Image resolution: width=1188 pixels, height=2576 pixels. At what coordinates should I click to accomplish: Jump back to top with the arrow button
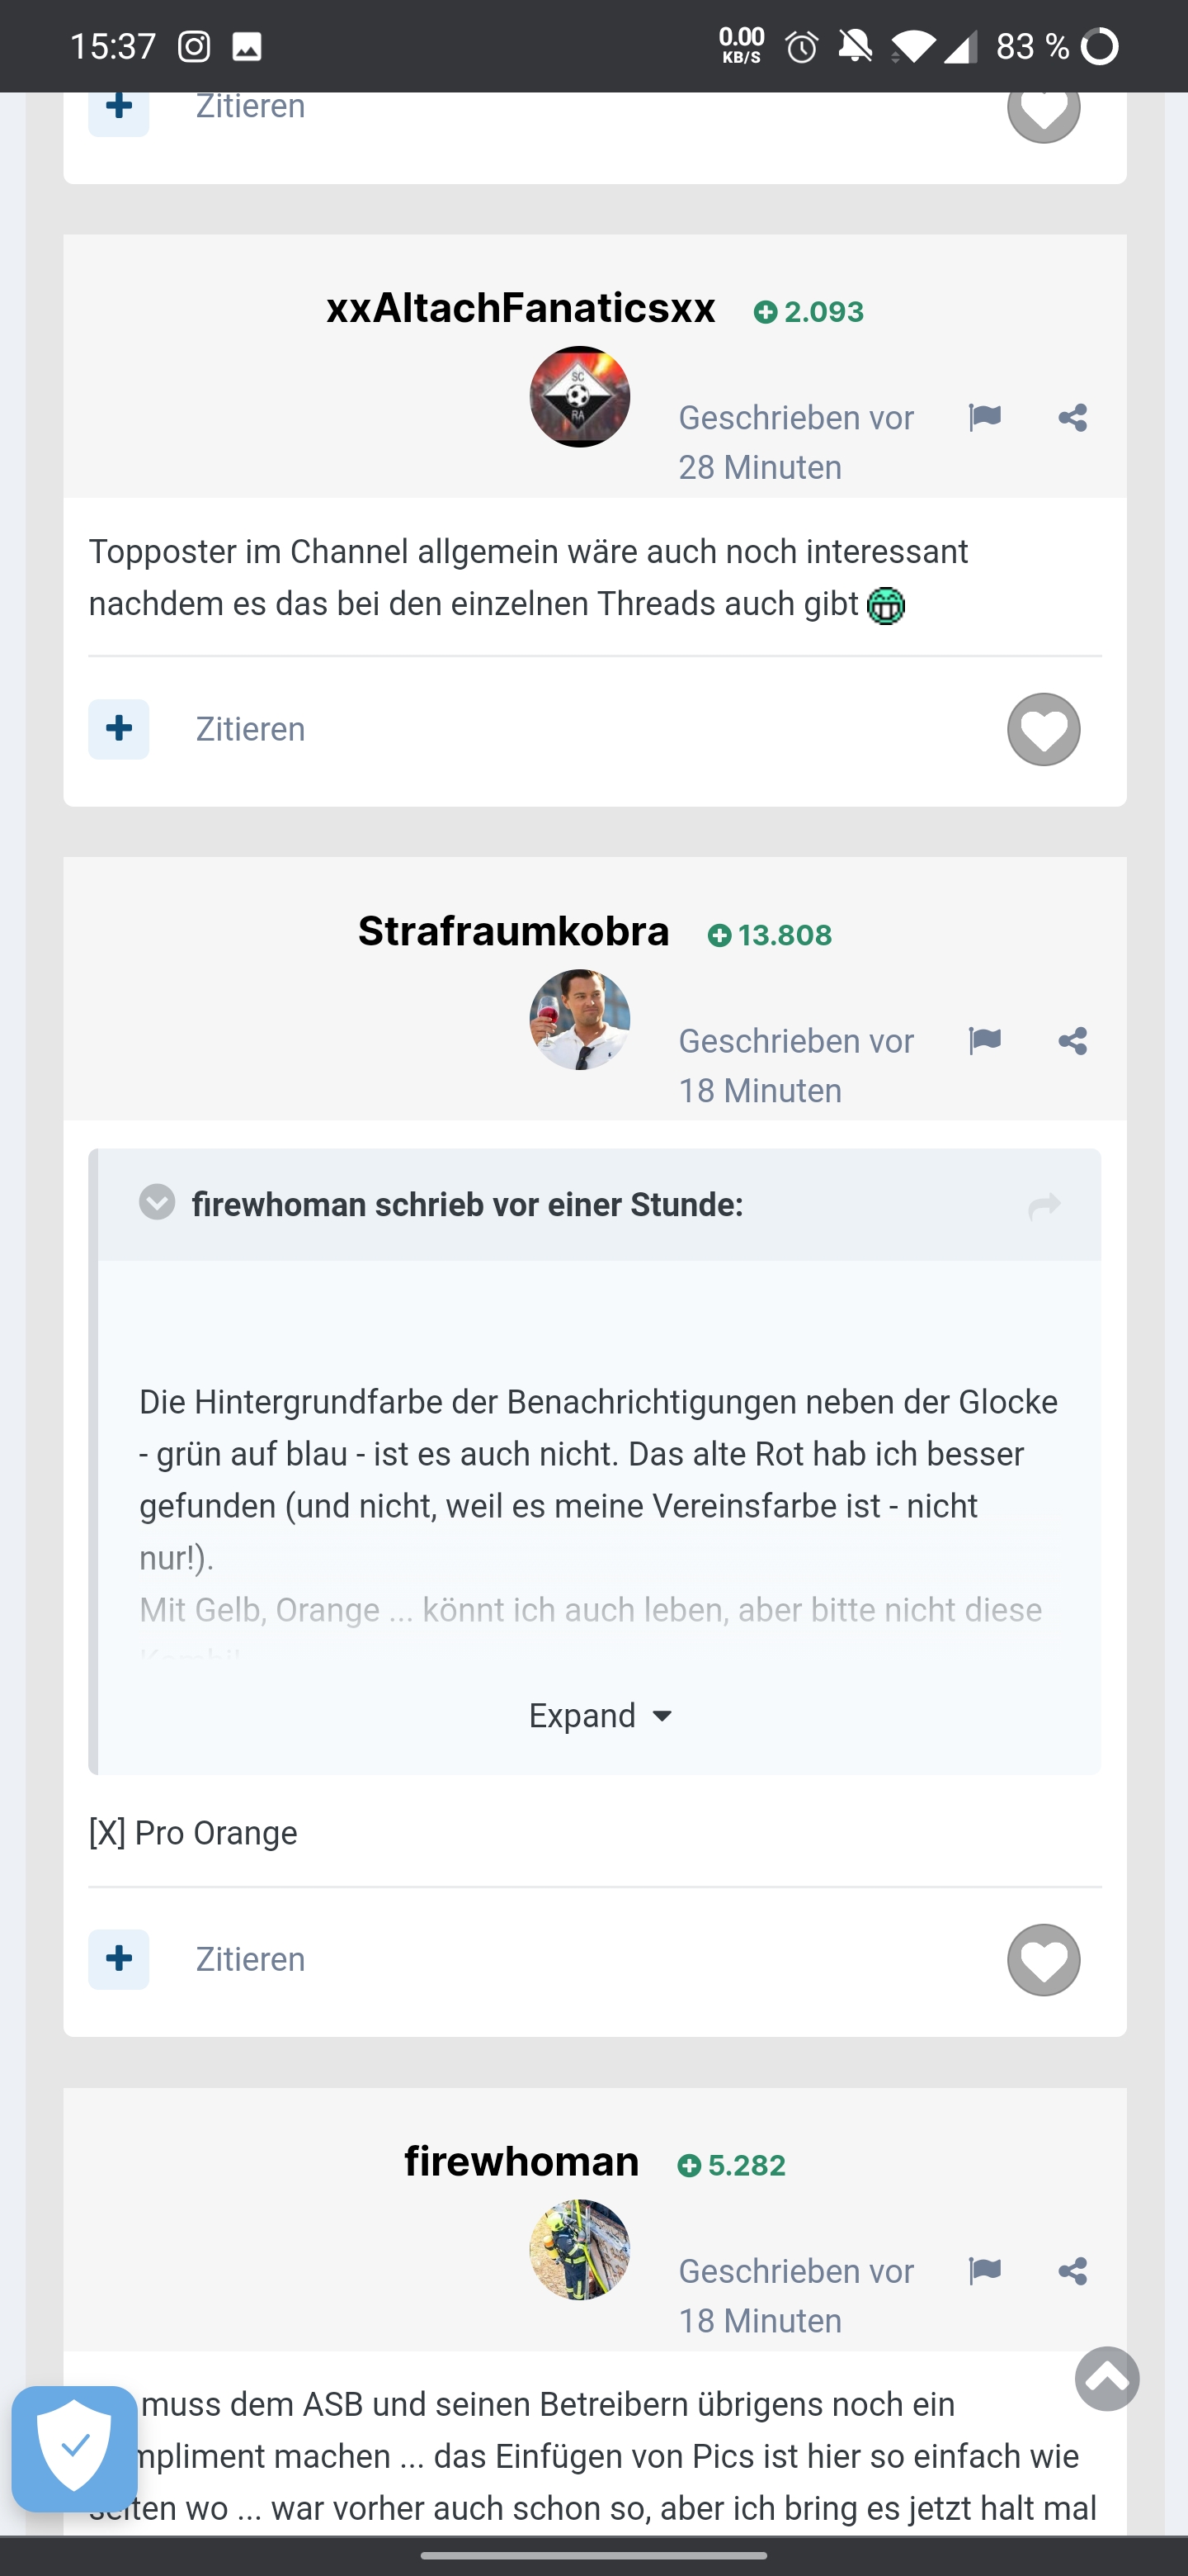tap(1107, 2379)
